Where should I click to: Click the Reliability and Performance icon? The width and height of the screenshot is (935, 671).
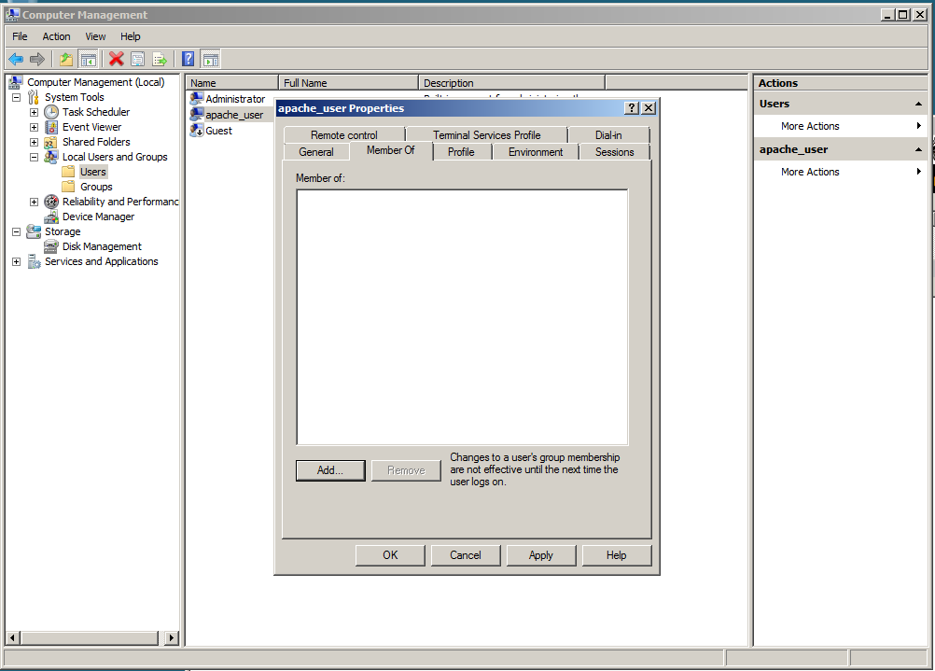point(52,202)
